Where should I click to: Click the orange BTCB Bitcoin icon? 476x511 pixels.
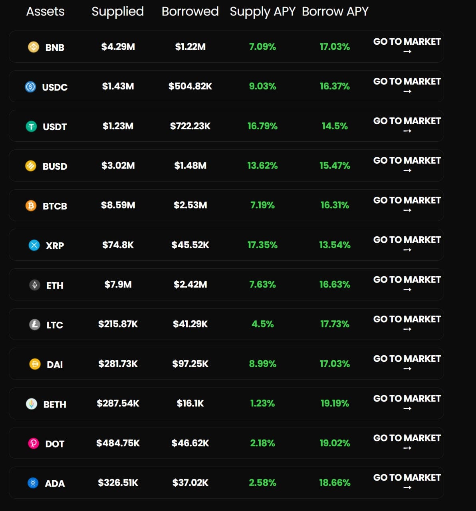tap(31, 206)
